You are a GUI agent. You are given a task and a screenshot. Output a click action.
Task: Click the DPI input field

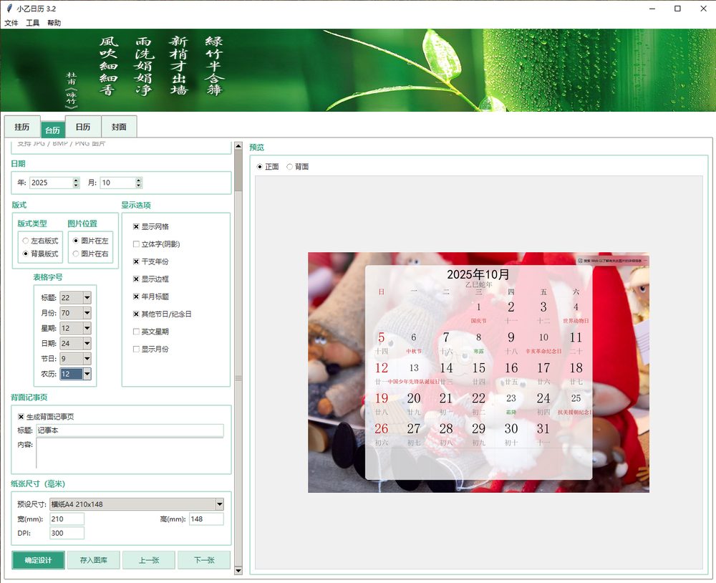click(67, 533)
